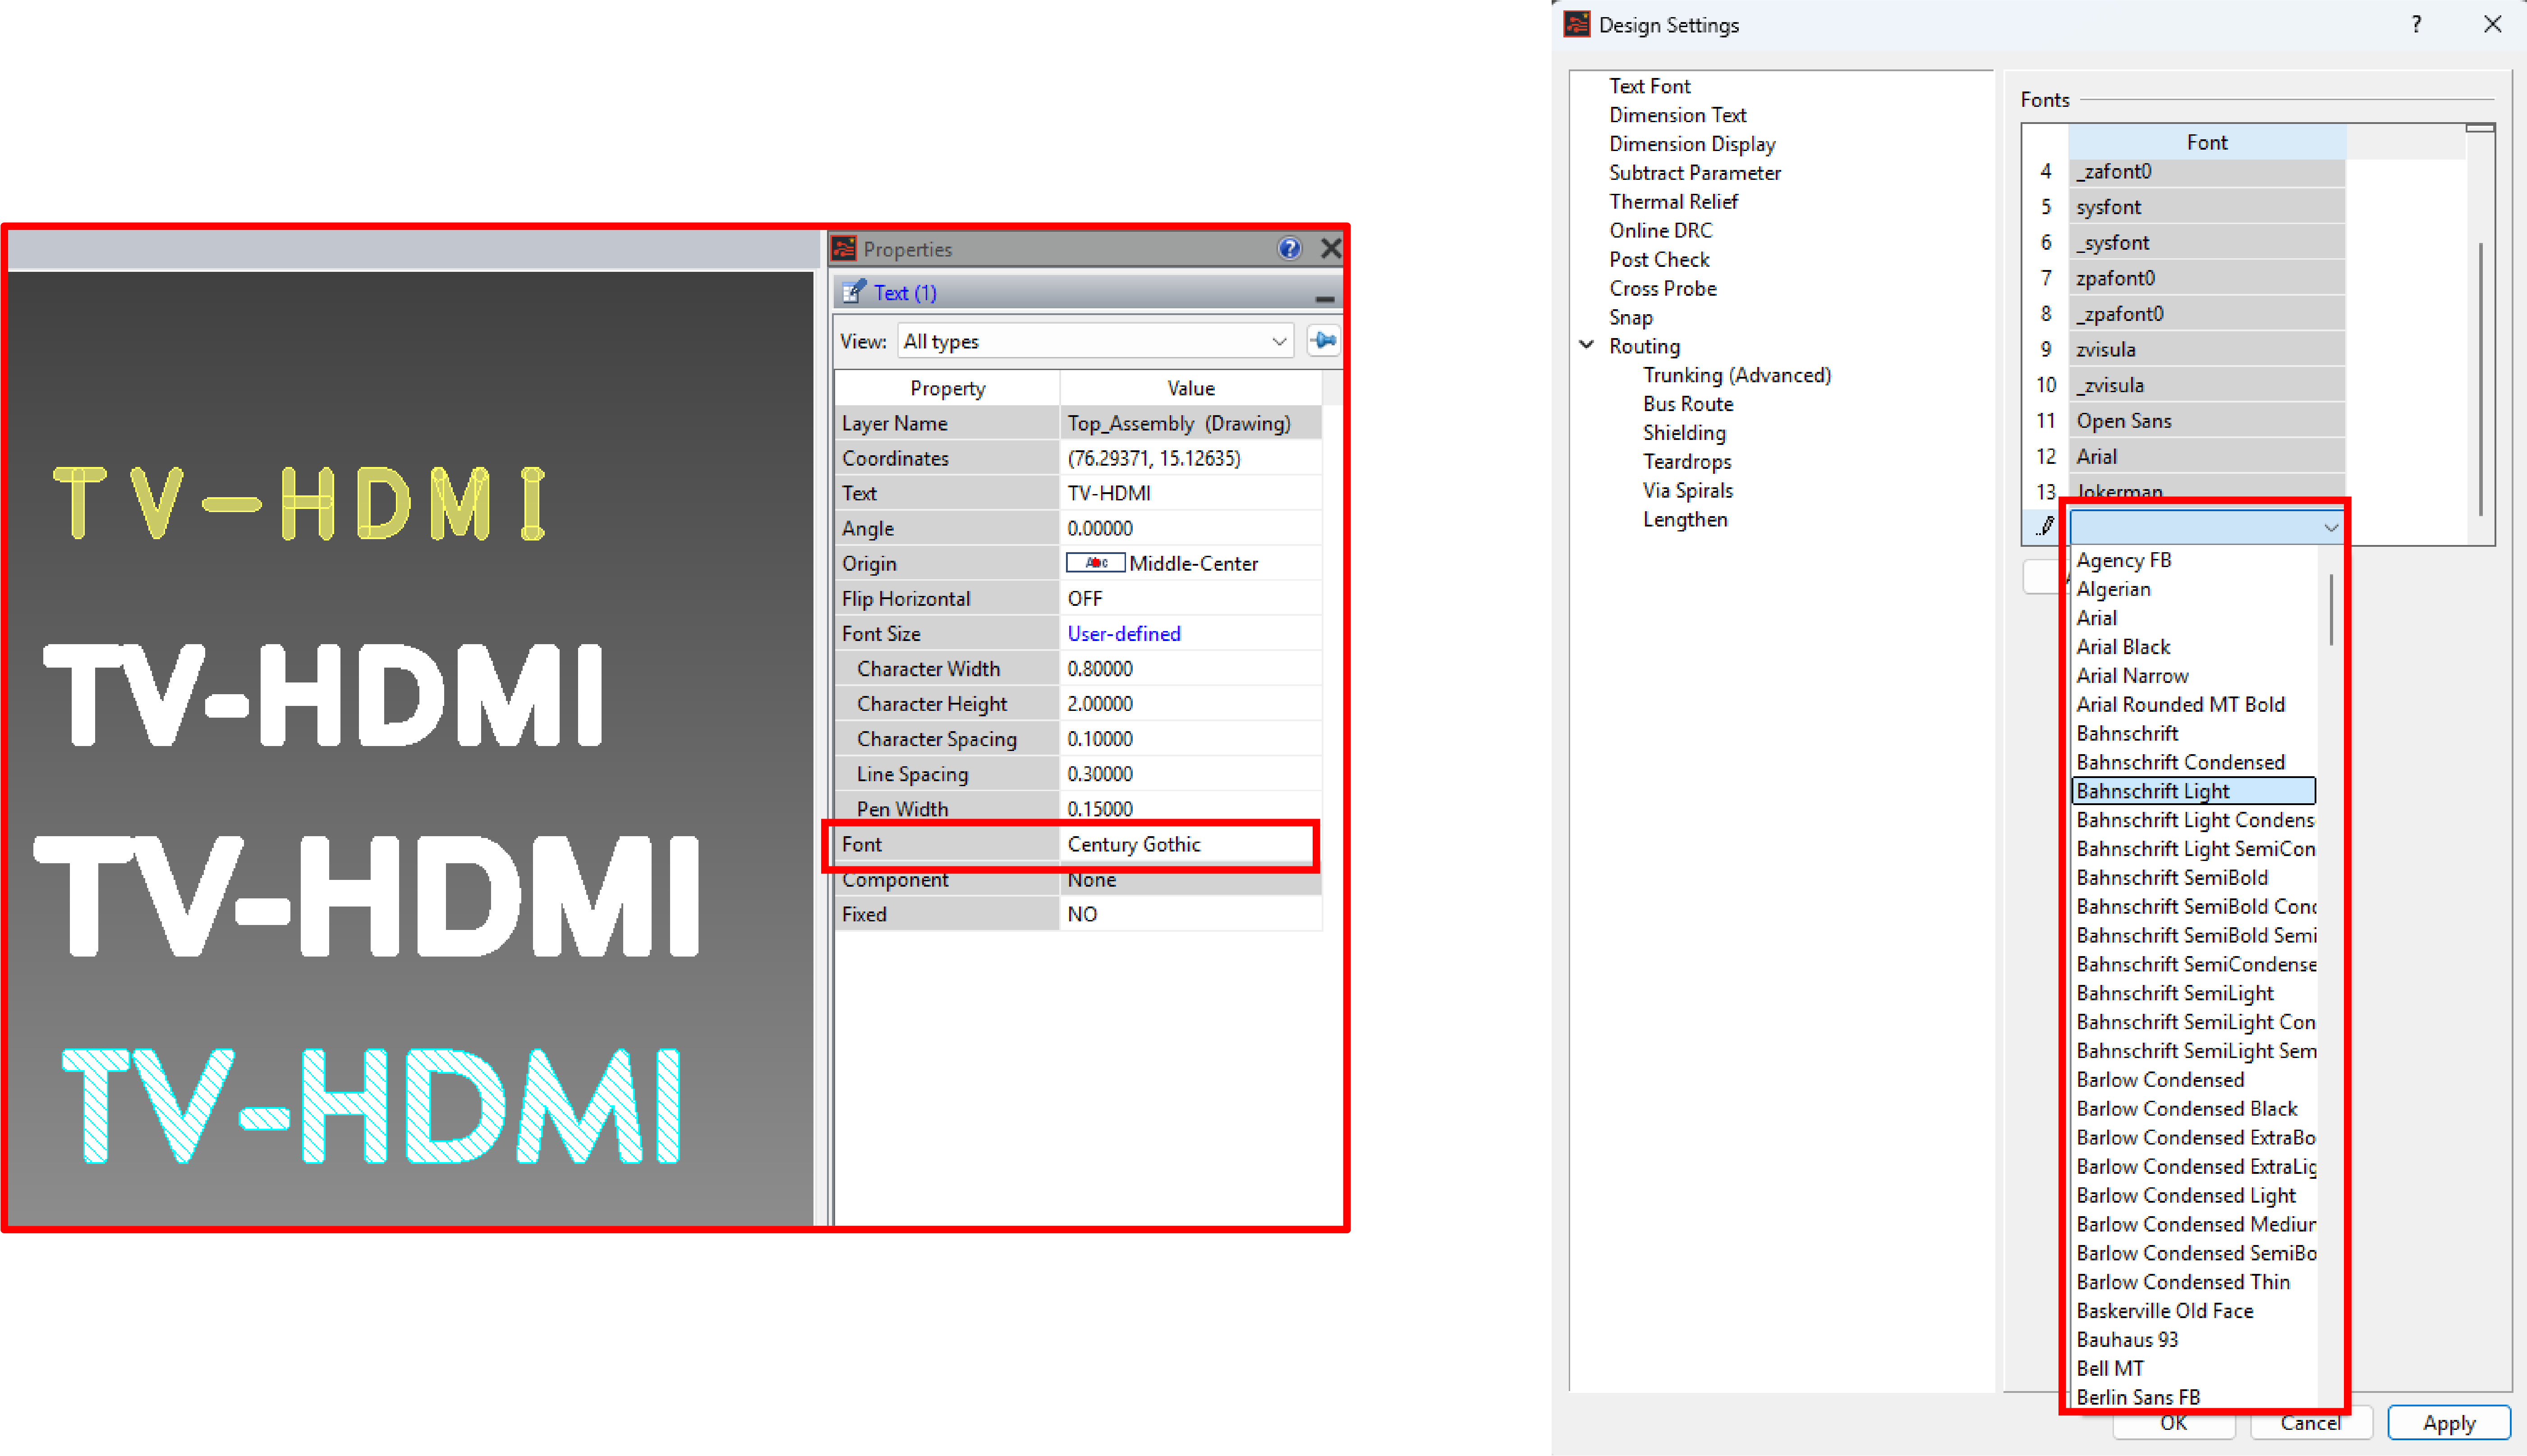Select Subtract Parameter settings item

[x=1695, y=173]
